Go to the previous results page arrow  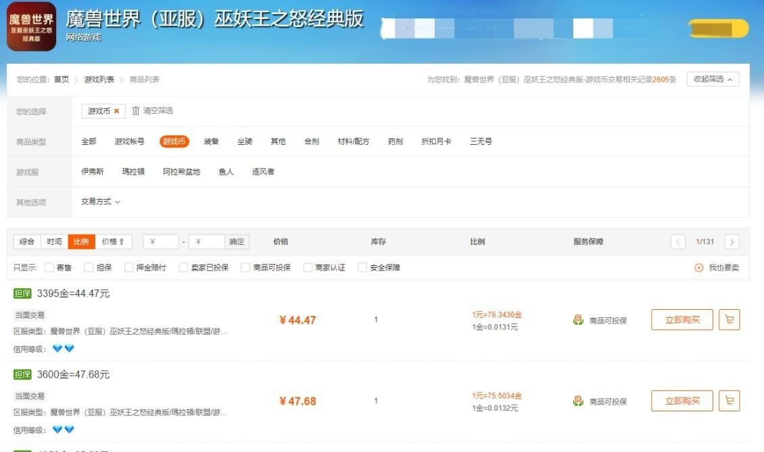(677, 242)
